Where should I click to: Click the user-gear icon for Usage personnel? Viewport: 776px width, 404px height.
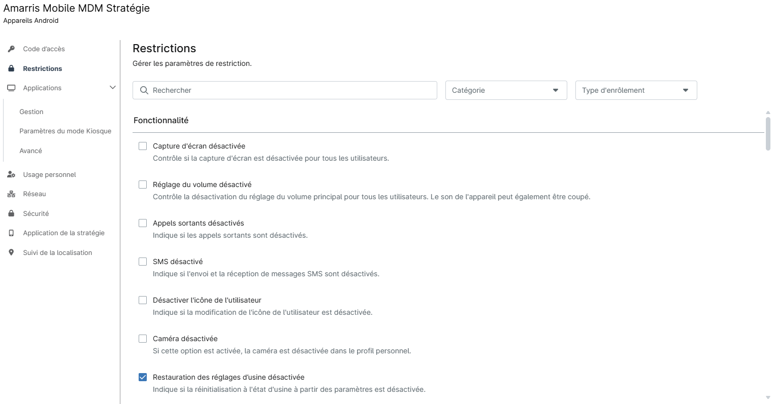(11, 174)
